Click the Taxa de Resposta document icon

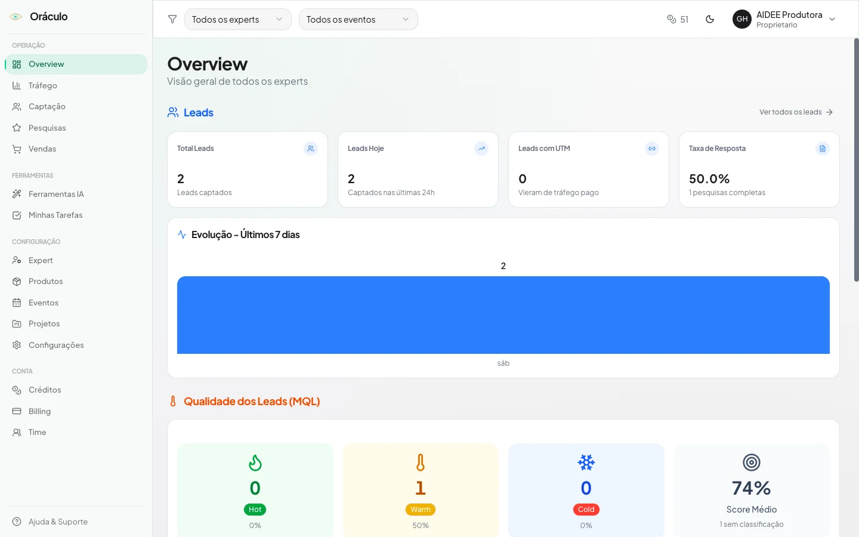pyautogui.click(x=823, y=149)
